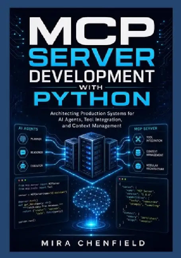The height and width of the screenshot is (258, 181).
Task: Click the Tool Integration wrench icon
Action: point(138,139)
